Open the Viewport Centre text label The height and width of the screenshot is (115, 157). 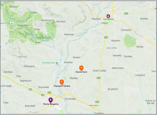tap(62, 86)
